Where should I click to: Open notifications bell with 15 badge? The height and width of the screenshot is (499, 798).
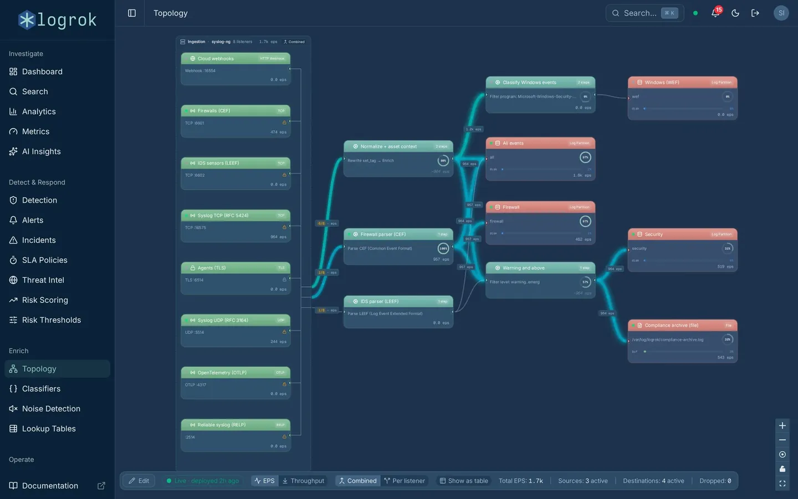[x=715, y=13]
